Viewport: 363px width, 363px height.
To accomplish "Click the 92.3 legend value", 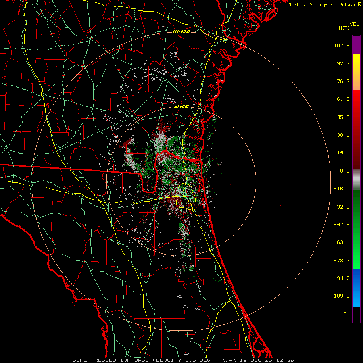I will pos(343,63).
